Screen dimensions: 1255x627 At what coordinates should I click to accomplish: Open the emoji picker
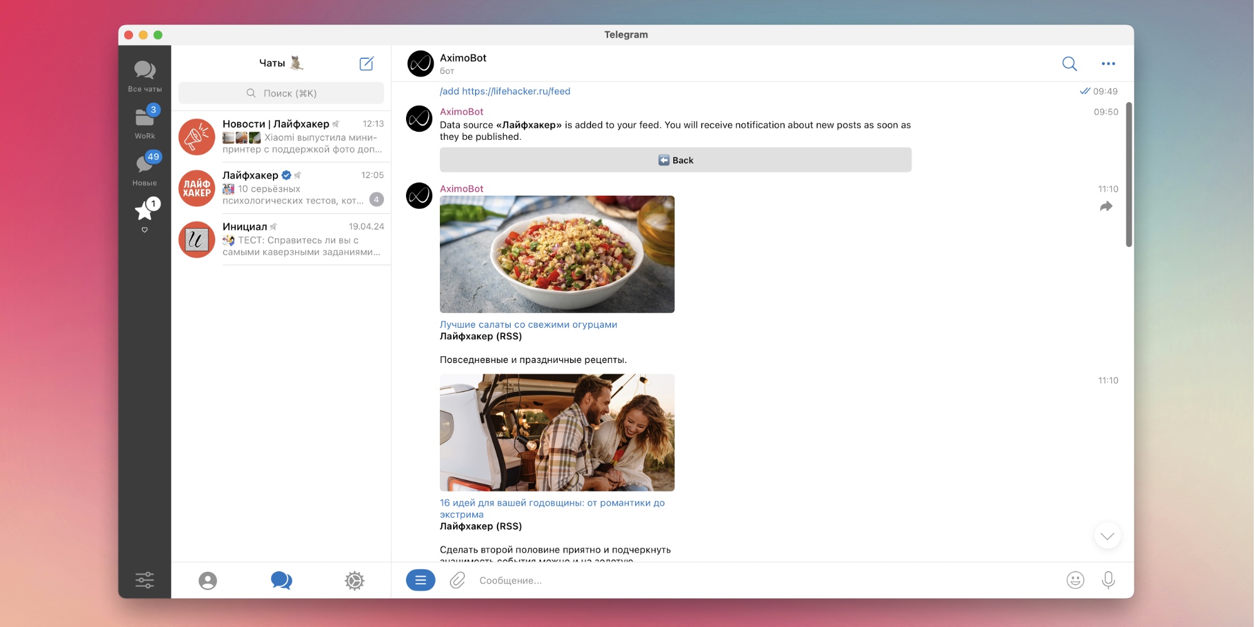1075,581
